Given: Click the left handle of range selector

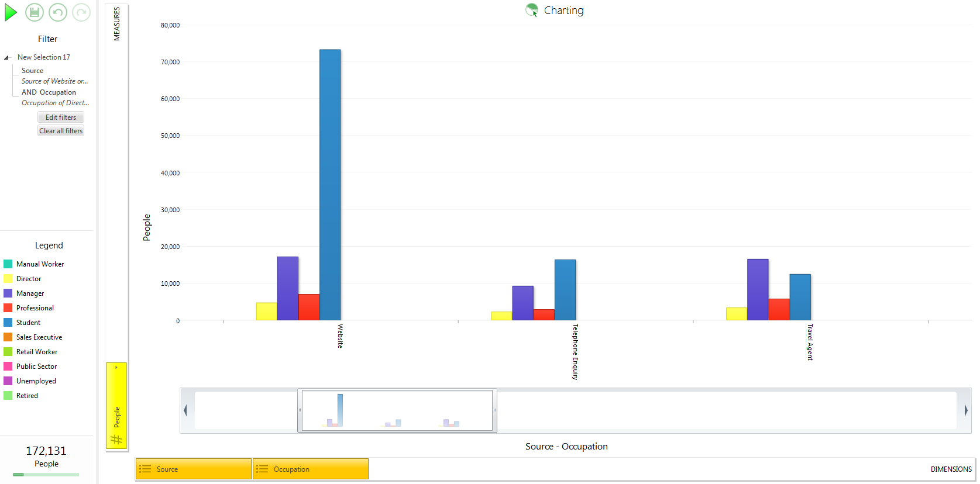Looking at the screenshot, I should click(300, 410).
